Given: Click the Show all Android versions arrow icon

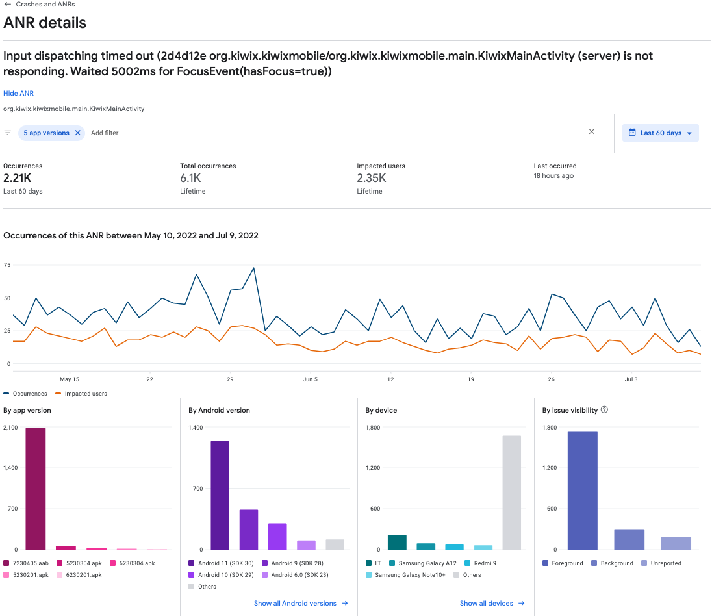Looking at the screenshot, I should pos(345,603).
